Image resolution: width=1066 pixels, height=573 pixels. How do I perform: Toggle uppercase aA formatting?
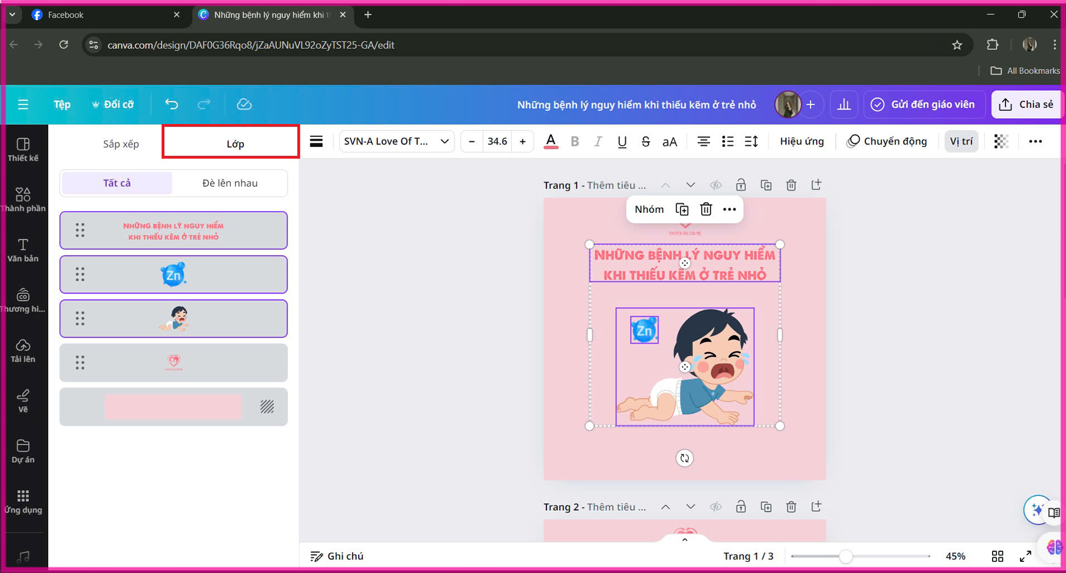670,142
